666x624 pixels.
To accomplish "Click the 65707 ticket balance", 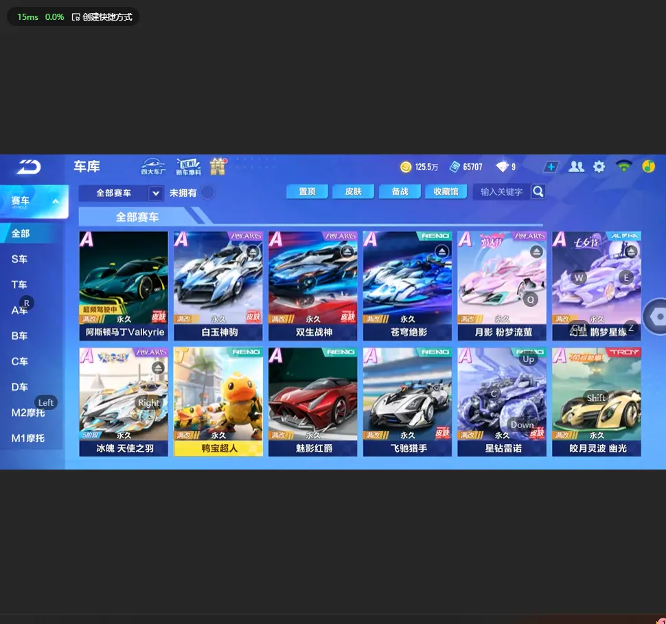I will click(x=473, y=167).
